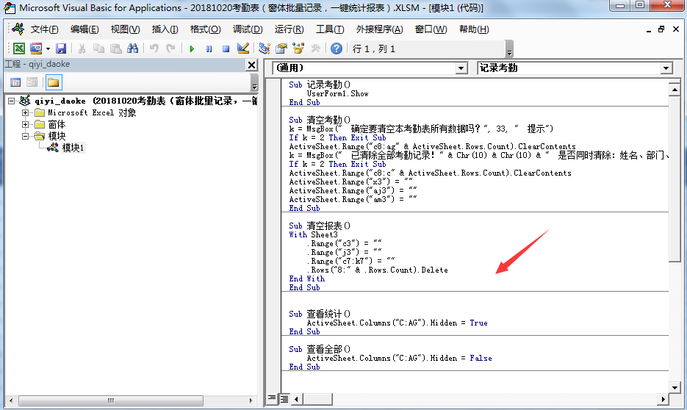Screen dimensions: 687x410
Task: Open the 视图(V) menu
Action: pos(126,29)
